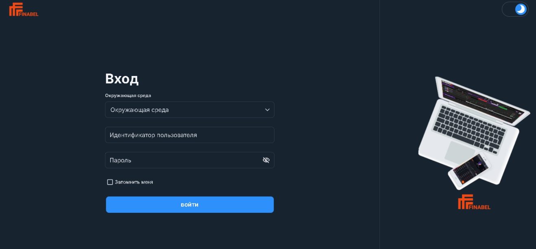Click the Finabel emblem in top-left corner
Screen dimensions: 536x249
(x=14, y=9)
